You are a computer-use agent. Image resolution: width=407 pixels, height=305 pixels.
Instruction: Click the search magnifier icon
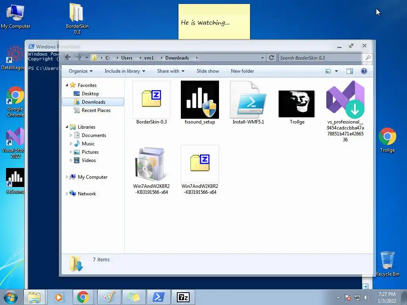pos(368,58)
